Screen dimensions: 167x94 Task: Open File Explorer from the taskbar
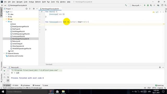tap(63, 92)
